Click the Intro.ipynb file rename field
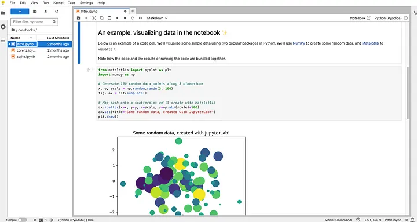Screen dimensions: 417x222 click(x=27, y=44)
